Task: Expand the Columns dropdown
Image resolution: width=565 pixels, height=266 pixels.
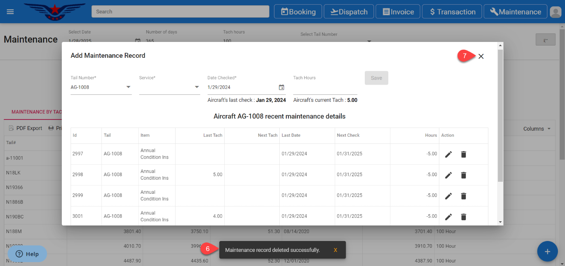Action: point(537,129)
